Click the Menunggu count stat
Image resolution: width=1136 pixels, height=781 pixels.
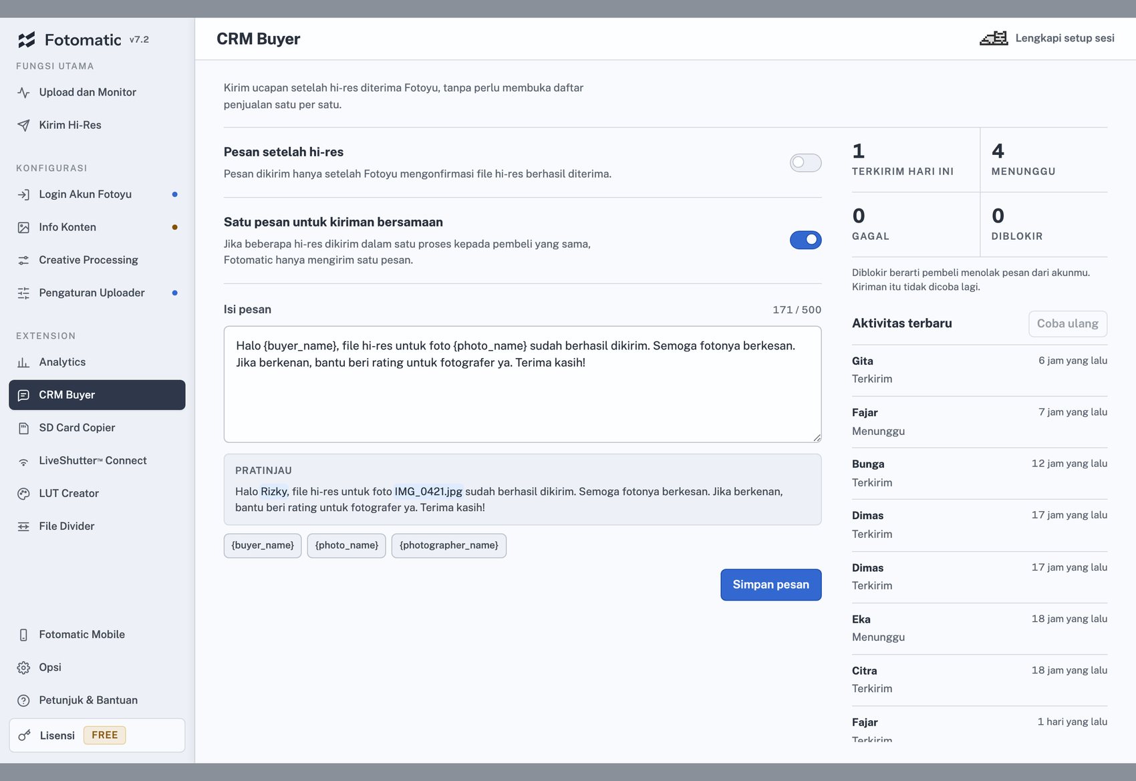(1044, 160)
